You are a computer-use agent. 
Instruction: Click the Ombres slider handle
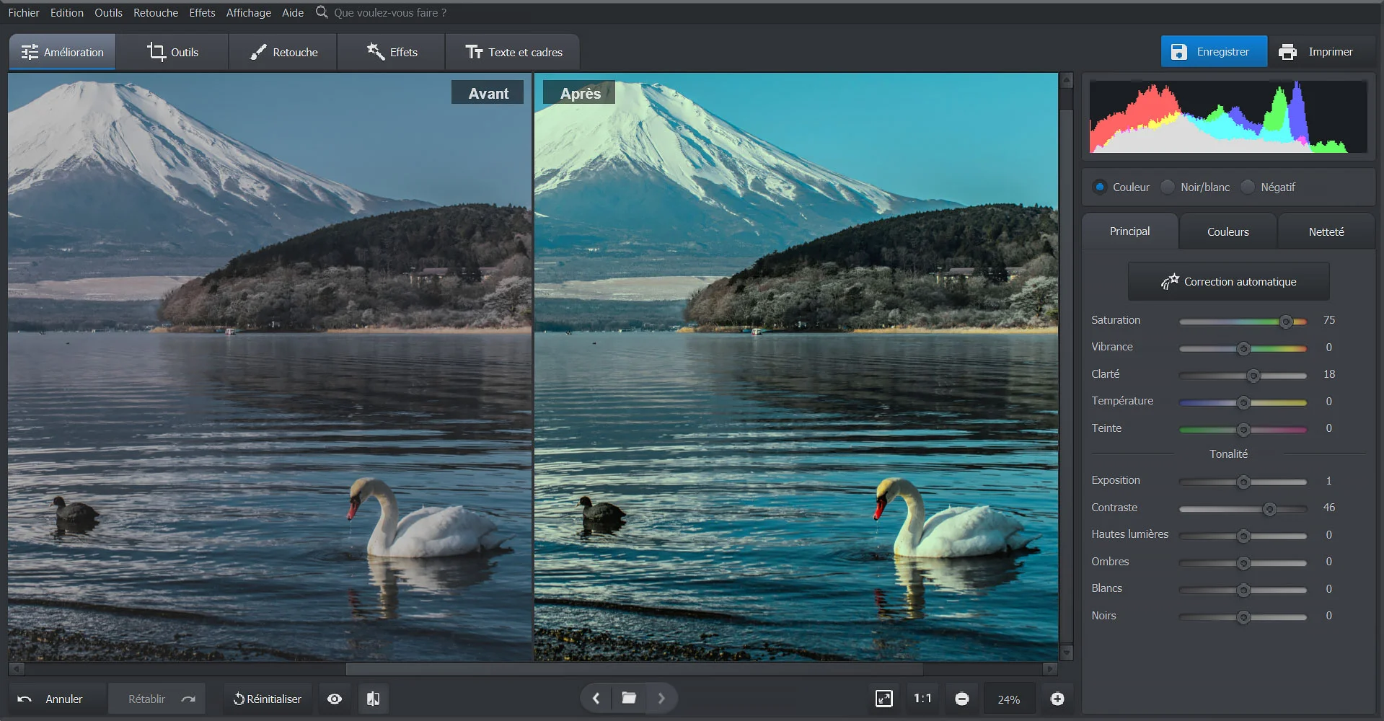[1243, 563]
